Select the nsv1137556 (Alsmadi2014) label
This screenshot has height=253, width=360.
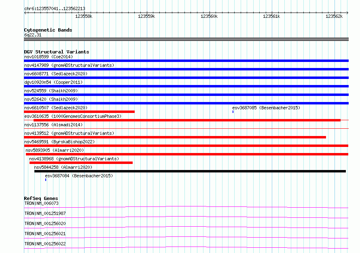[53, 125]
